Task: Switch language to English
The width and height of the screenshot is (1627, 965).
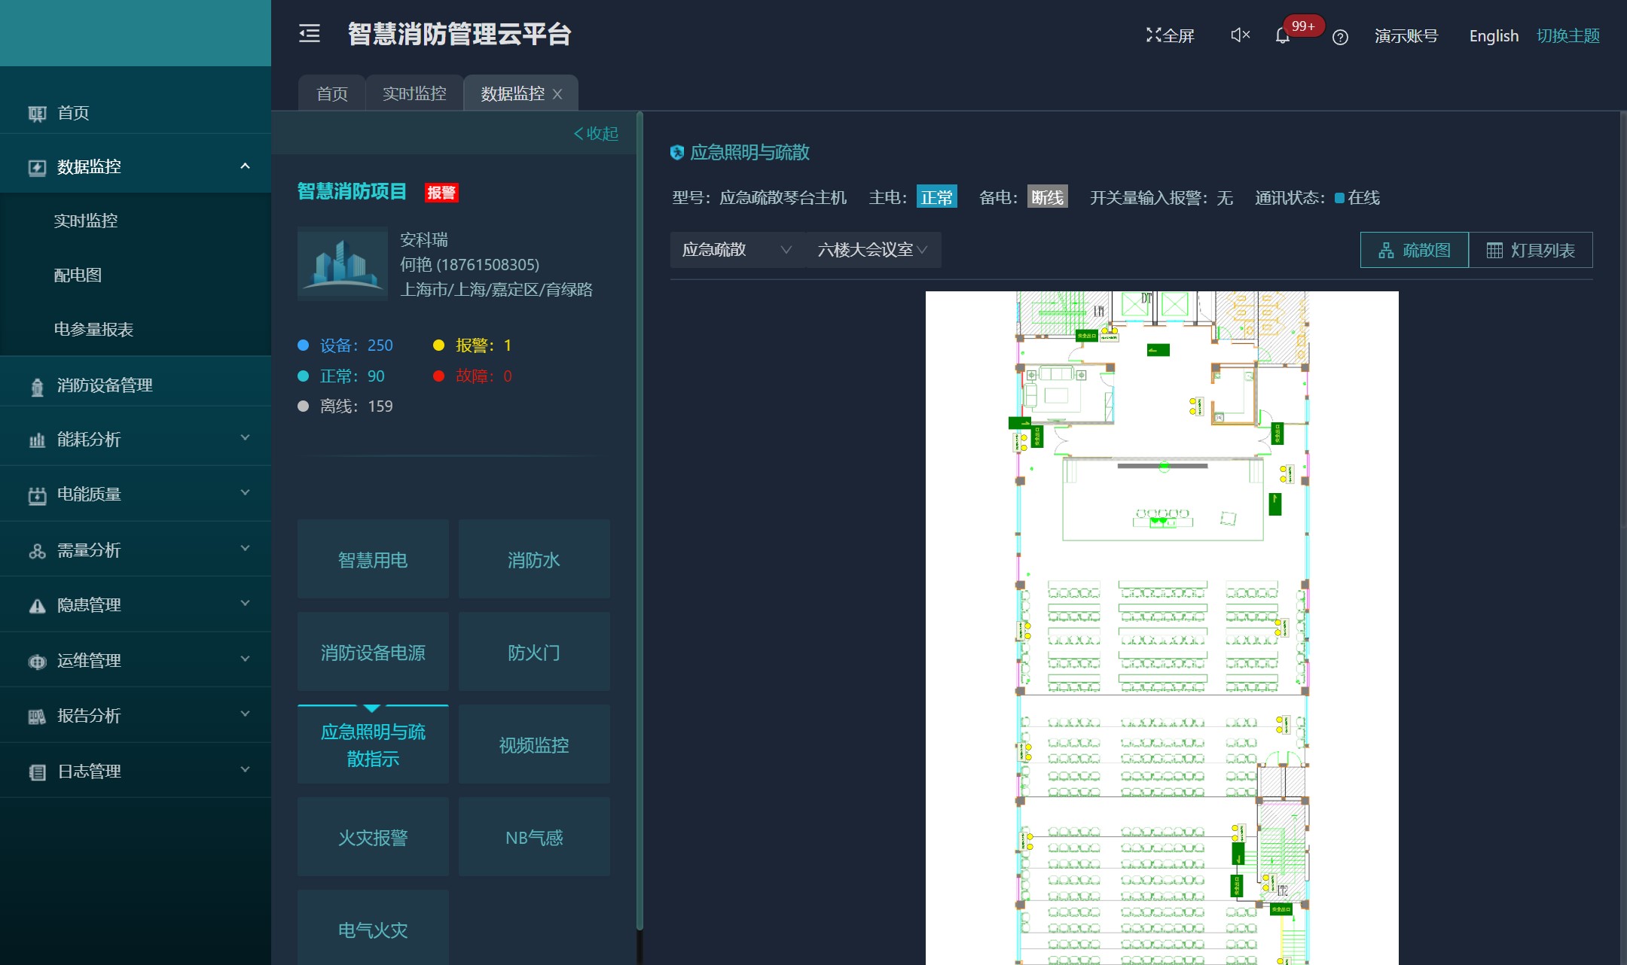Action: tap(1493, 35)
